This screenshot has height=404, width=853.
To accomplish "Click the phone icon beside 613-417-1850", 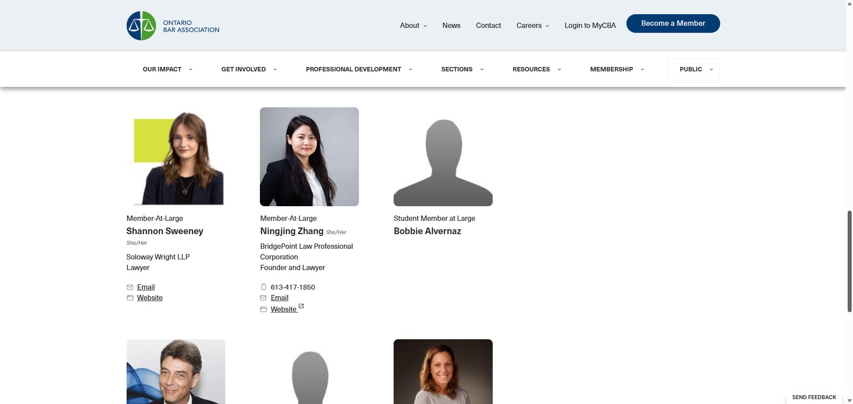I will [x=263, y=287].
